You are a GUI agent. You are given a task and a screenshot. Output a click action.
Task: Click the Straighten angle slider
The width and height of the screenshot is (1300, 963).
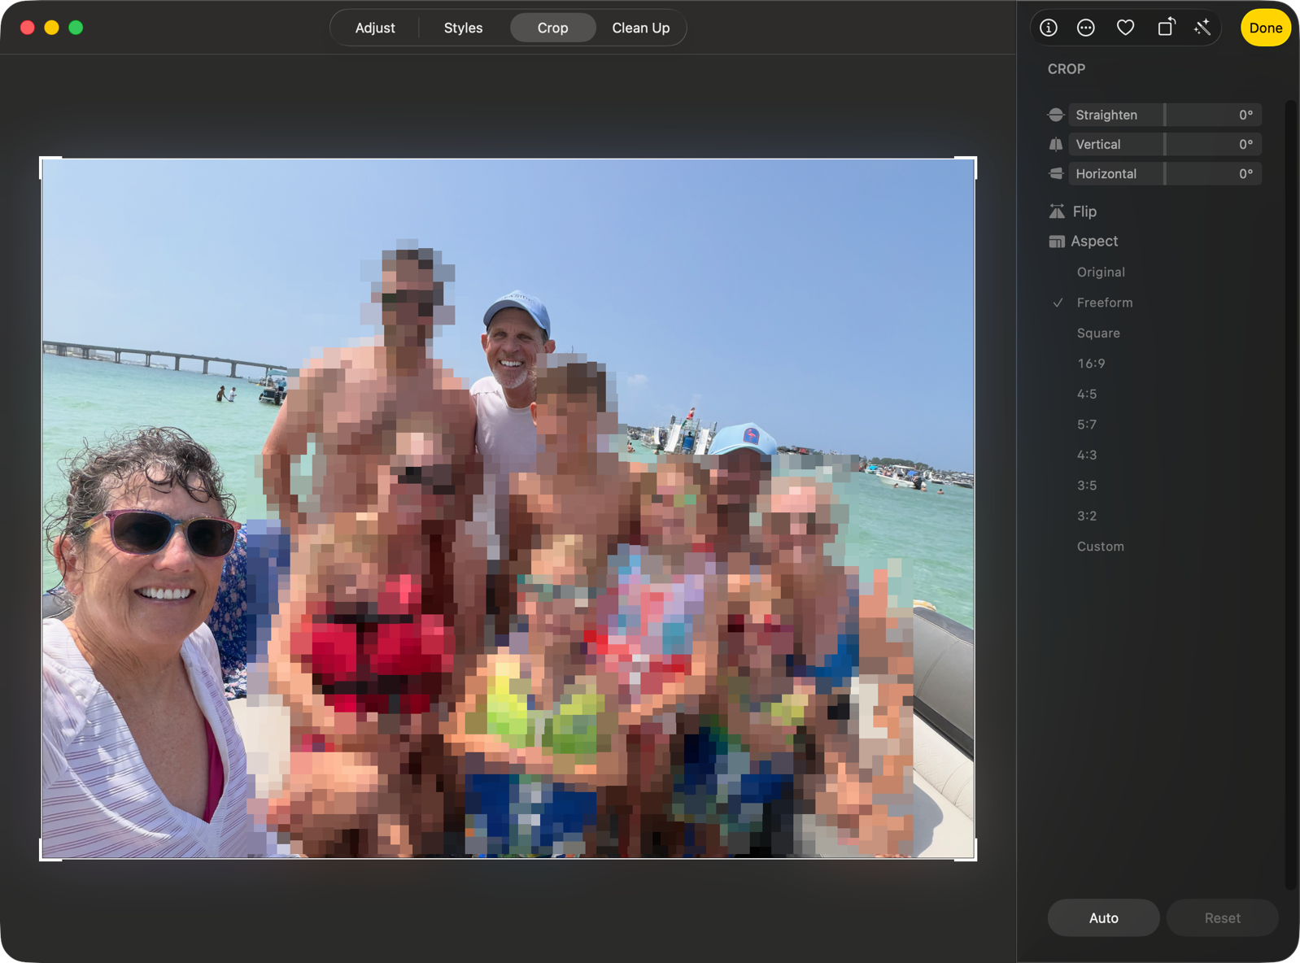[1165, 115]
